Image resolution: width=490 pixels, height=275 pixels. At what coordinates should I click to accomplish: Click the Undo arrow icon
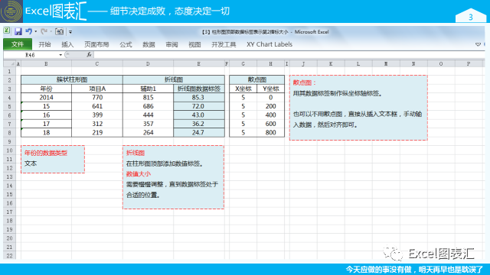click(x=28, y=31)
